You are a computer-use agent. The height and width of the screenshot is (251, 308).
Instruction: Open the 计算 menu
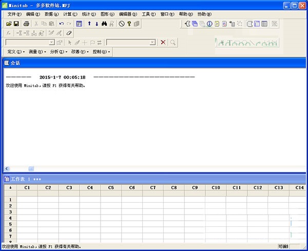click(70, 14)
